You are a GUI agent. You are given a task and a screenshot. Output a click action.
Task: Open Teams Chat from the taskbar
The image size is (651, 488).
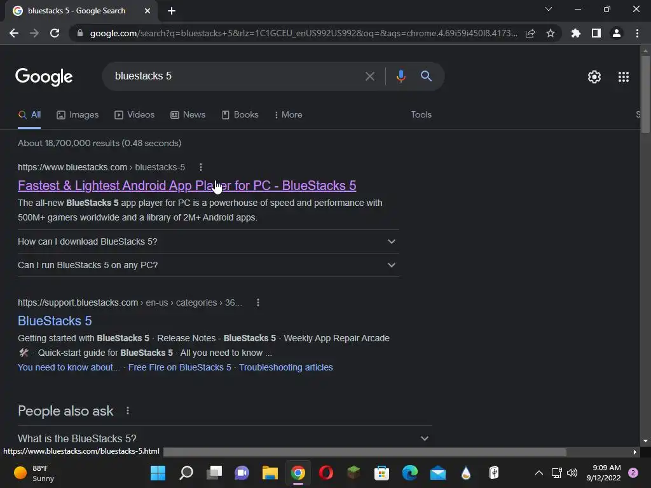coord(242,473)
